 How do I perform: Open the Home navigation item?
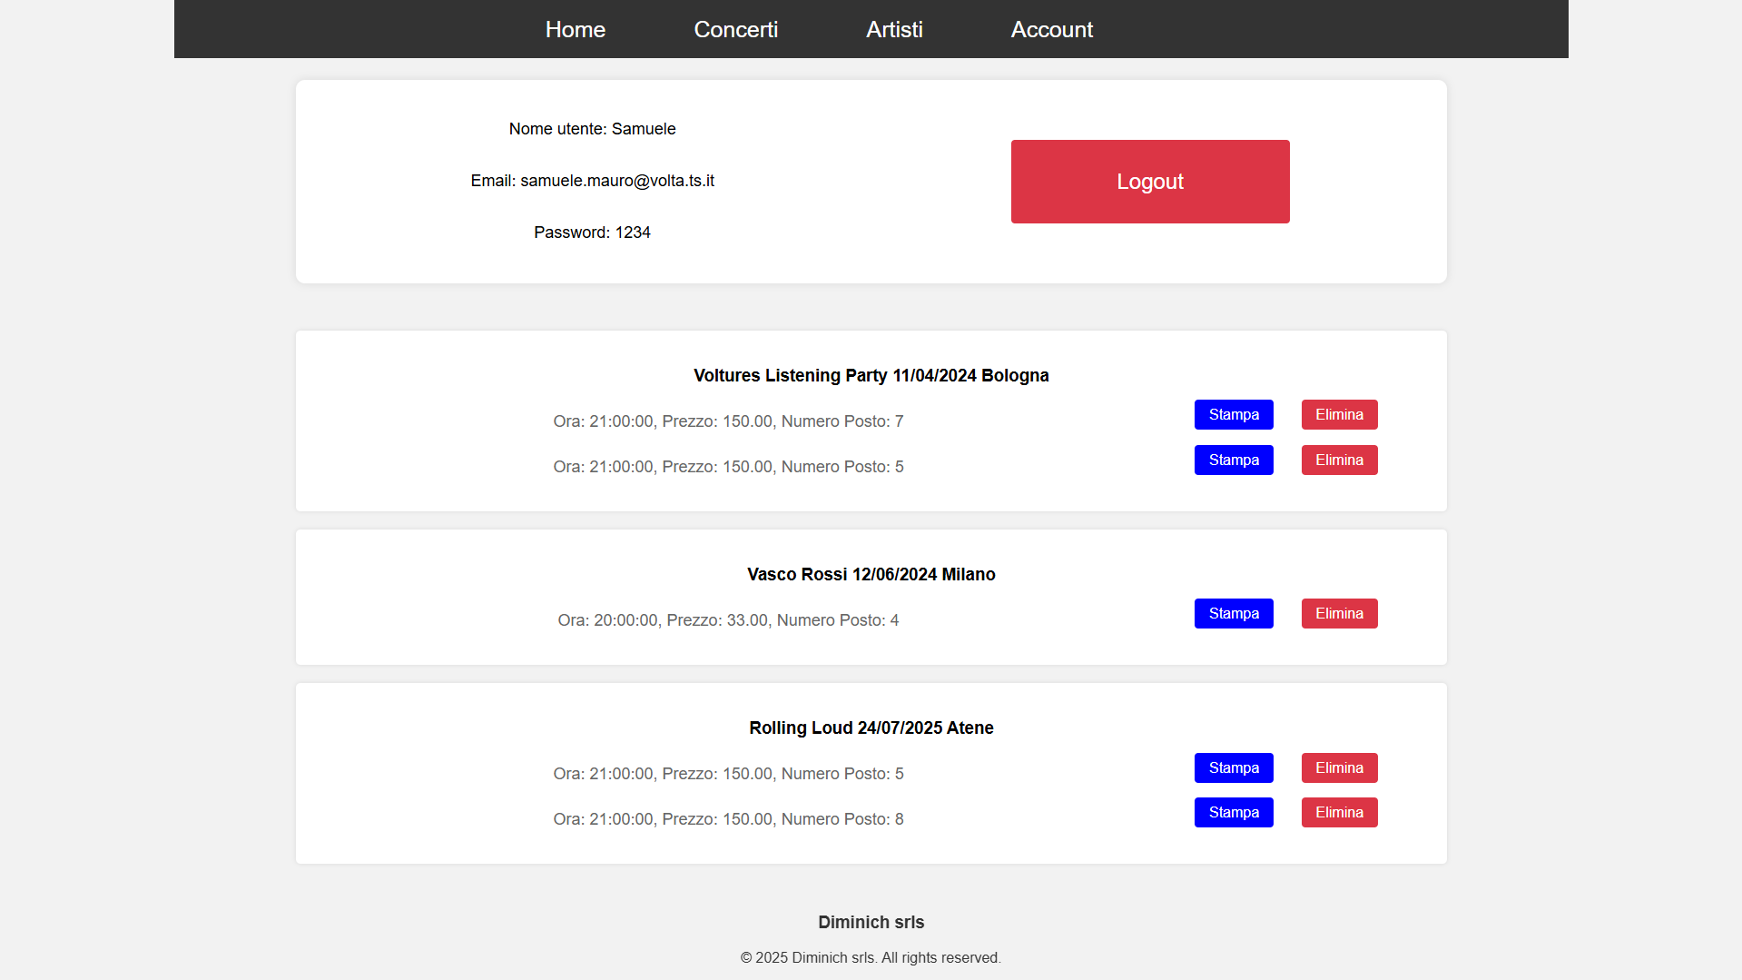pyautogui.click(x=575, y=29)
